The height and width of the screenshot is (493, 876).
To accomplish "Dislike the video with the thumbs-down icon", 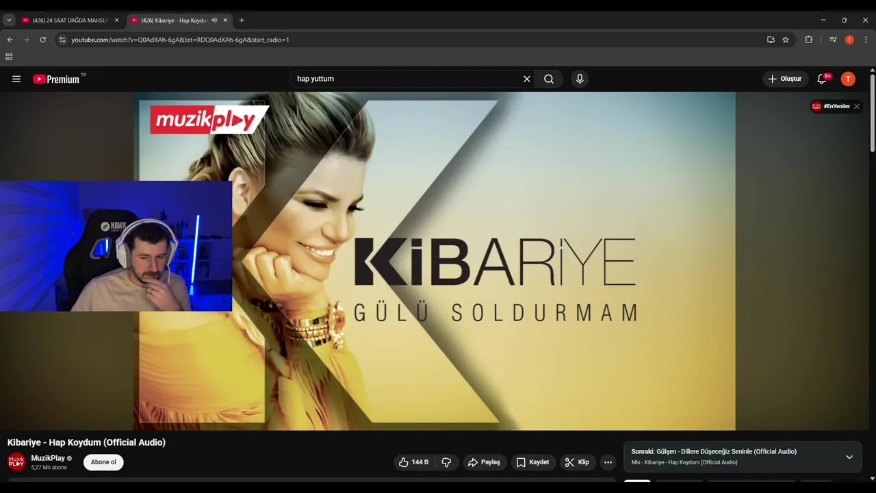I will tap(446, 462).
